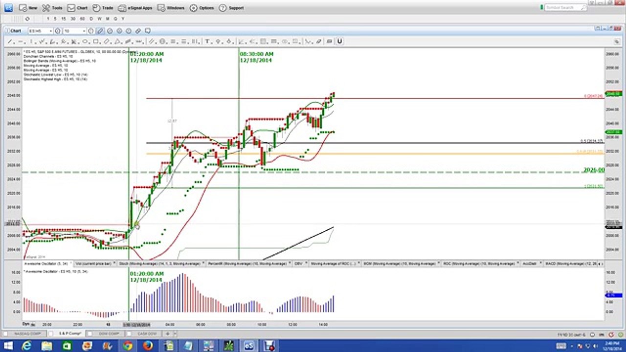Image resolution: width=626 pixels, height=352 pixels.
Task: Select the trend line drawing tool
Action: point(10,42)
